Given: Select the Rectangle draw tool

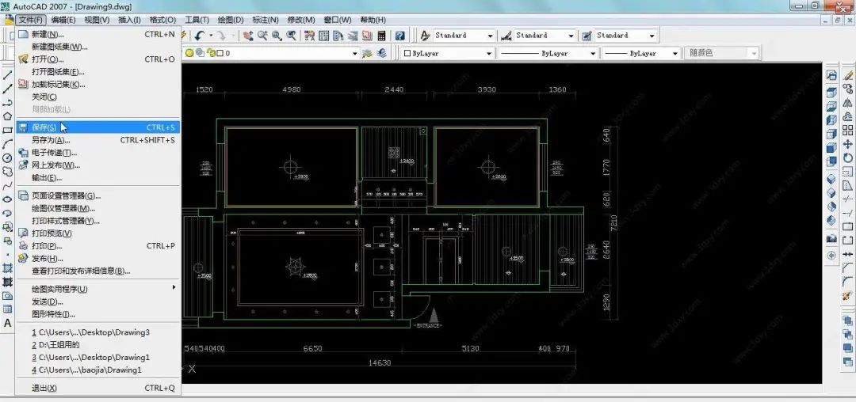Looking at the screenshot, I should [x=8, y=131].
